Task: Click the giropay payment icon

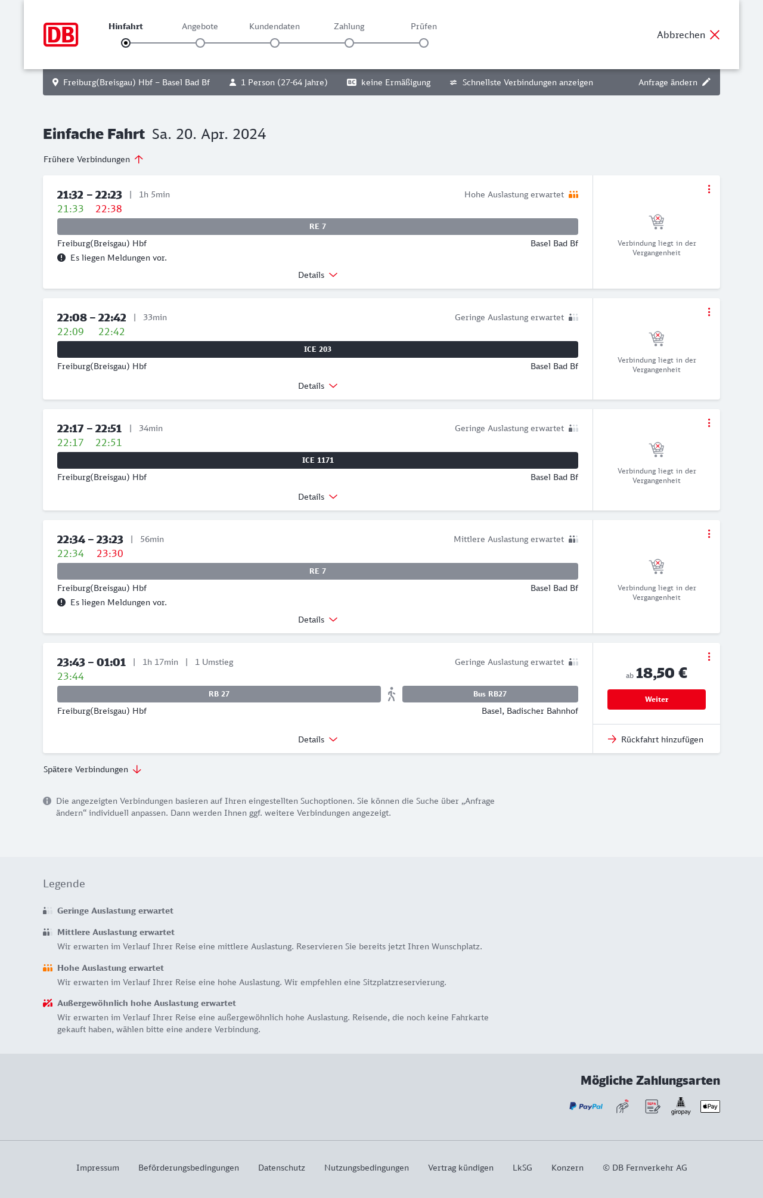Action: 681,1106
